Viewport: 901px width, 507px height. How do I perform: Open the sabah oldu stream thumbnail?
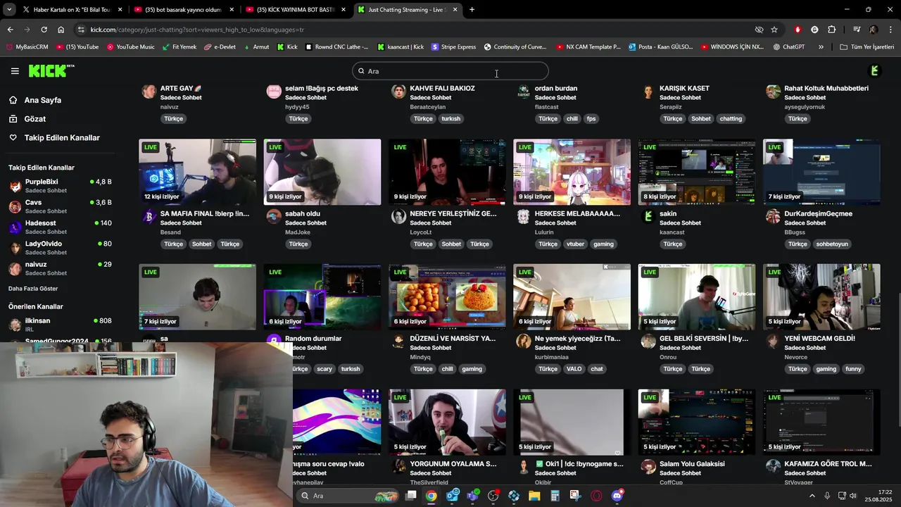pos(322,172)
